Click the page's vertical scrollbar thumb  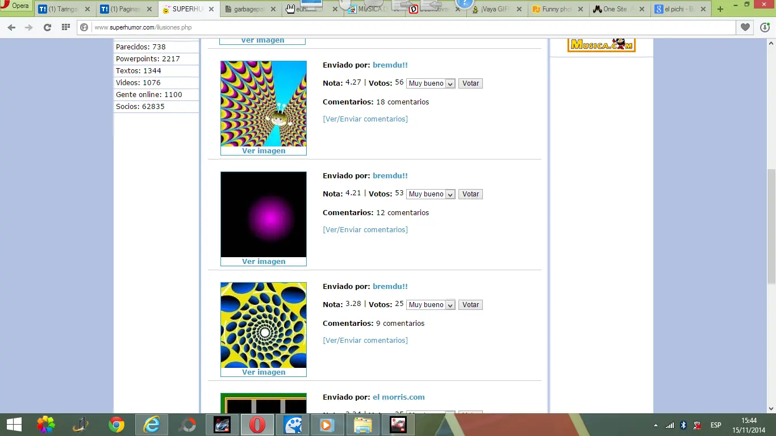click(771, 226)
